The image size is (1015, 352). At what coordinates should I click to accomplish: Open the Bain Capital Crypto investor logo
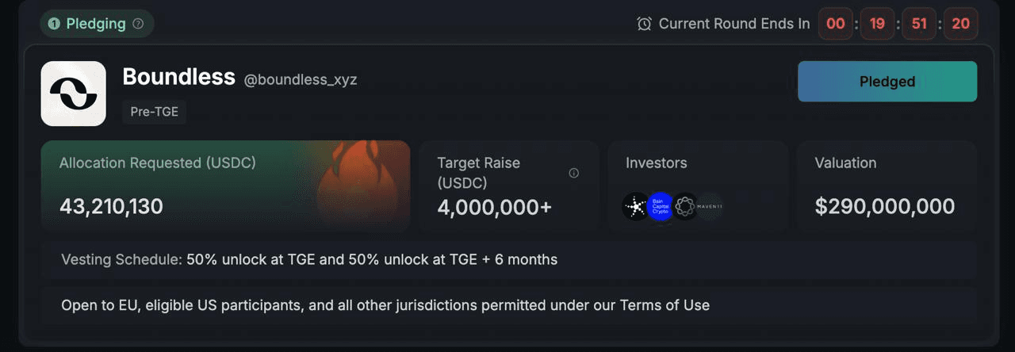coord(661,207)
